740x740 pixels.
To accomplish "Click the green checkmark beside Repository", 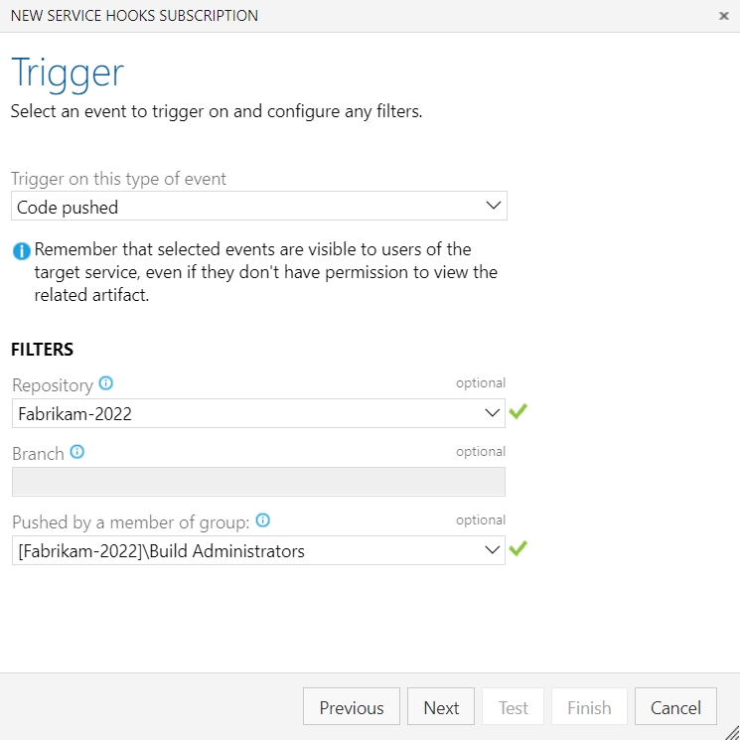I will coord(518,411).
